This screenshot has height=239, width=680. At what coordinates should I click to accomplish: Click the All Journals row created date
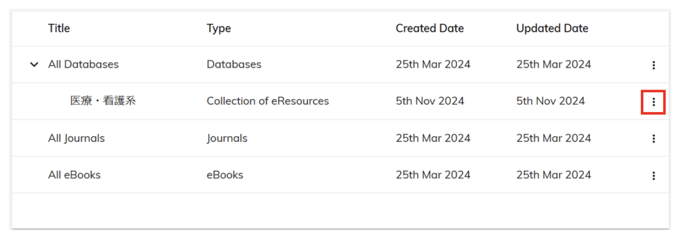(433, 138)
